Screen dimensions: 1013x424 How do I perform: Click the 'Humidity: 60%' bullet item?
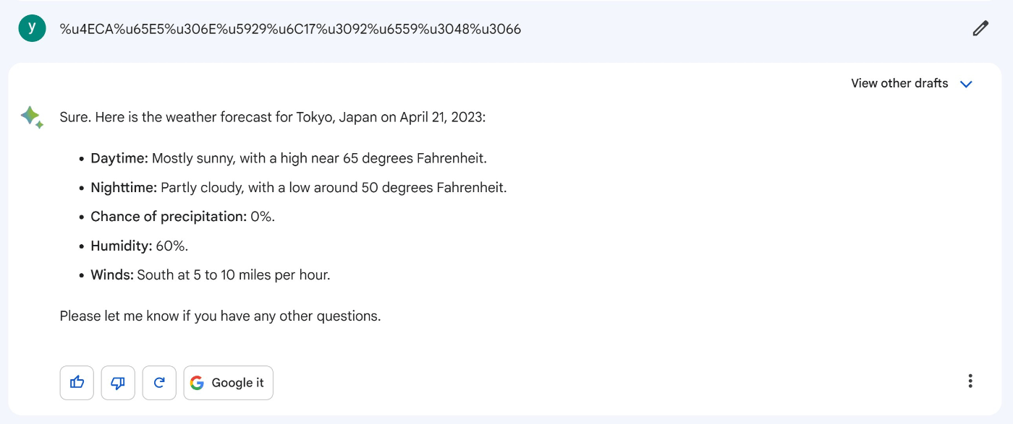(x=140, y=246)
